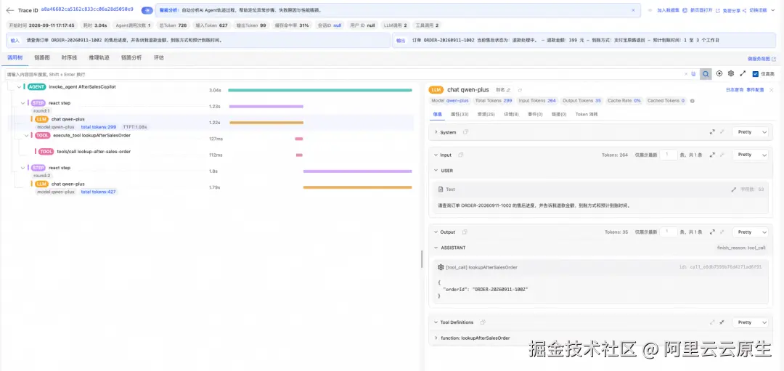Image resolution: width=784 pixels, height=371 pixels.
Task: Switch to the 时序线 tab
Action: click(69, 57)
